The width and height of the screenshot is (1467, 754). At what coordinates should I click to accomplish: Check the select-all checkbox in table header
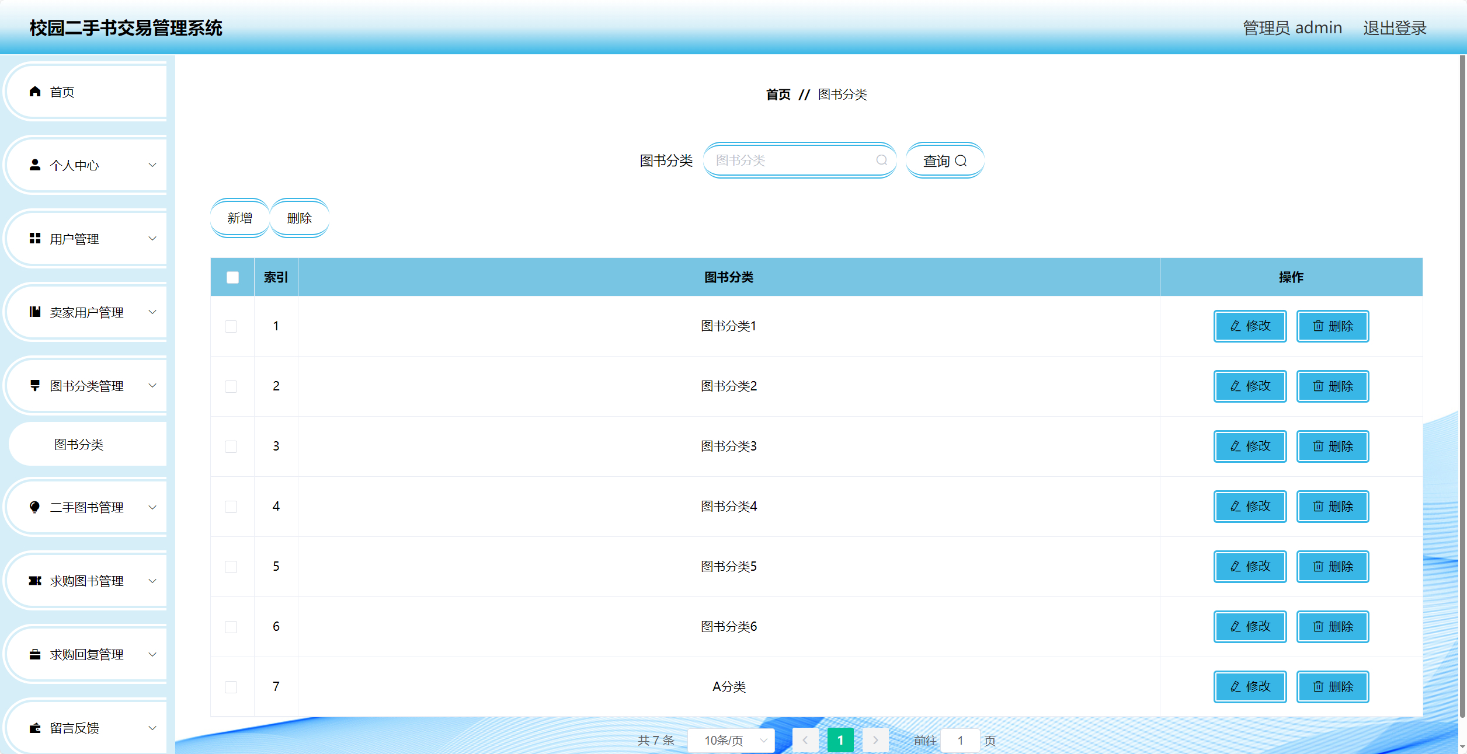point(232,277)
